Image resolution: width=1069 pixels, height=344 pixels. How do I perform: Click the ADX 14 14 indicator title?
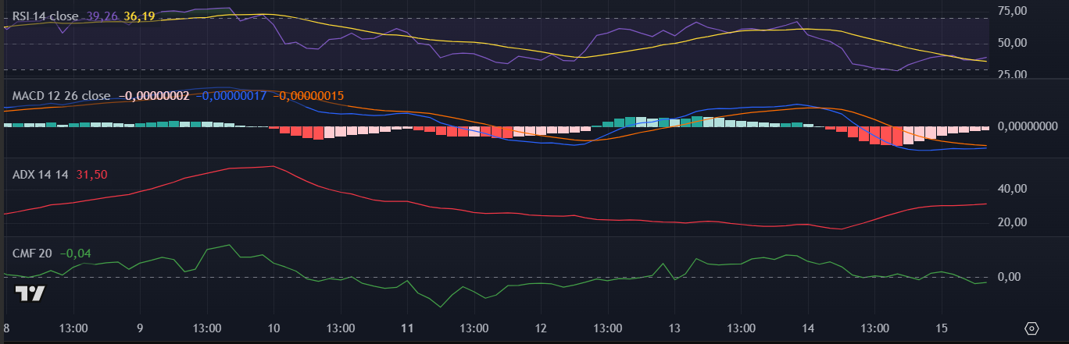point(41,175)
